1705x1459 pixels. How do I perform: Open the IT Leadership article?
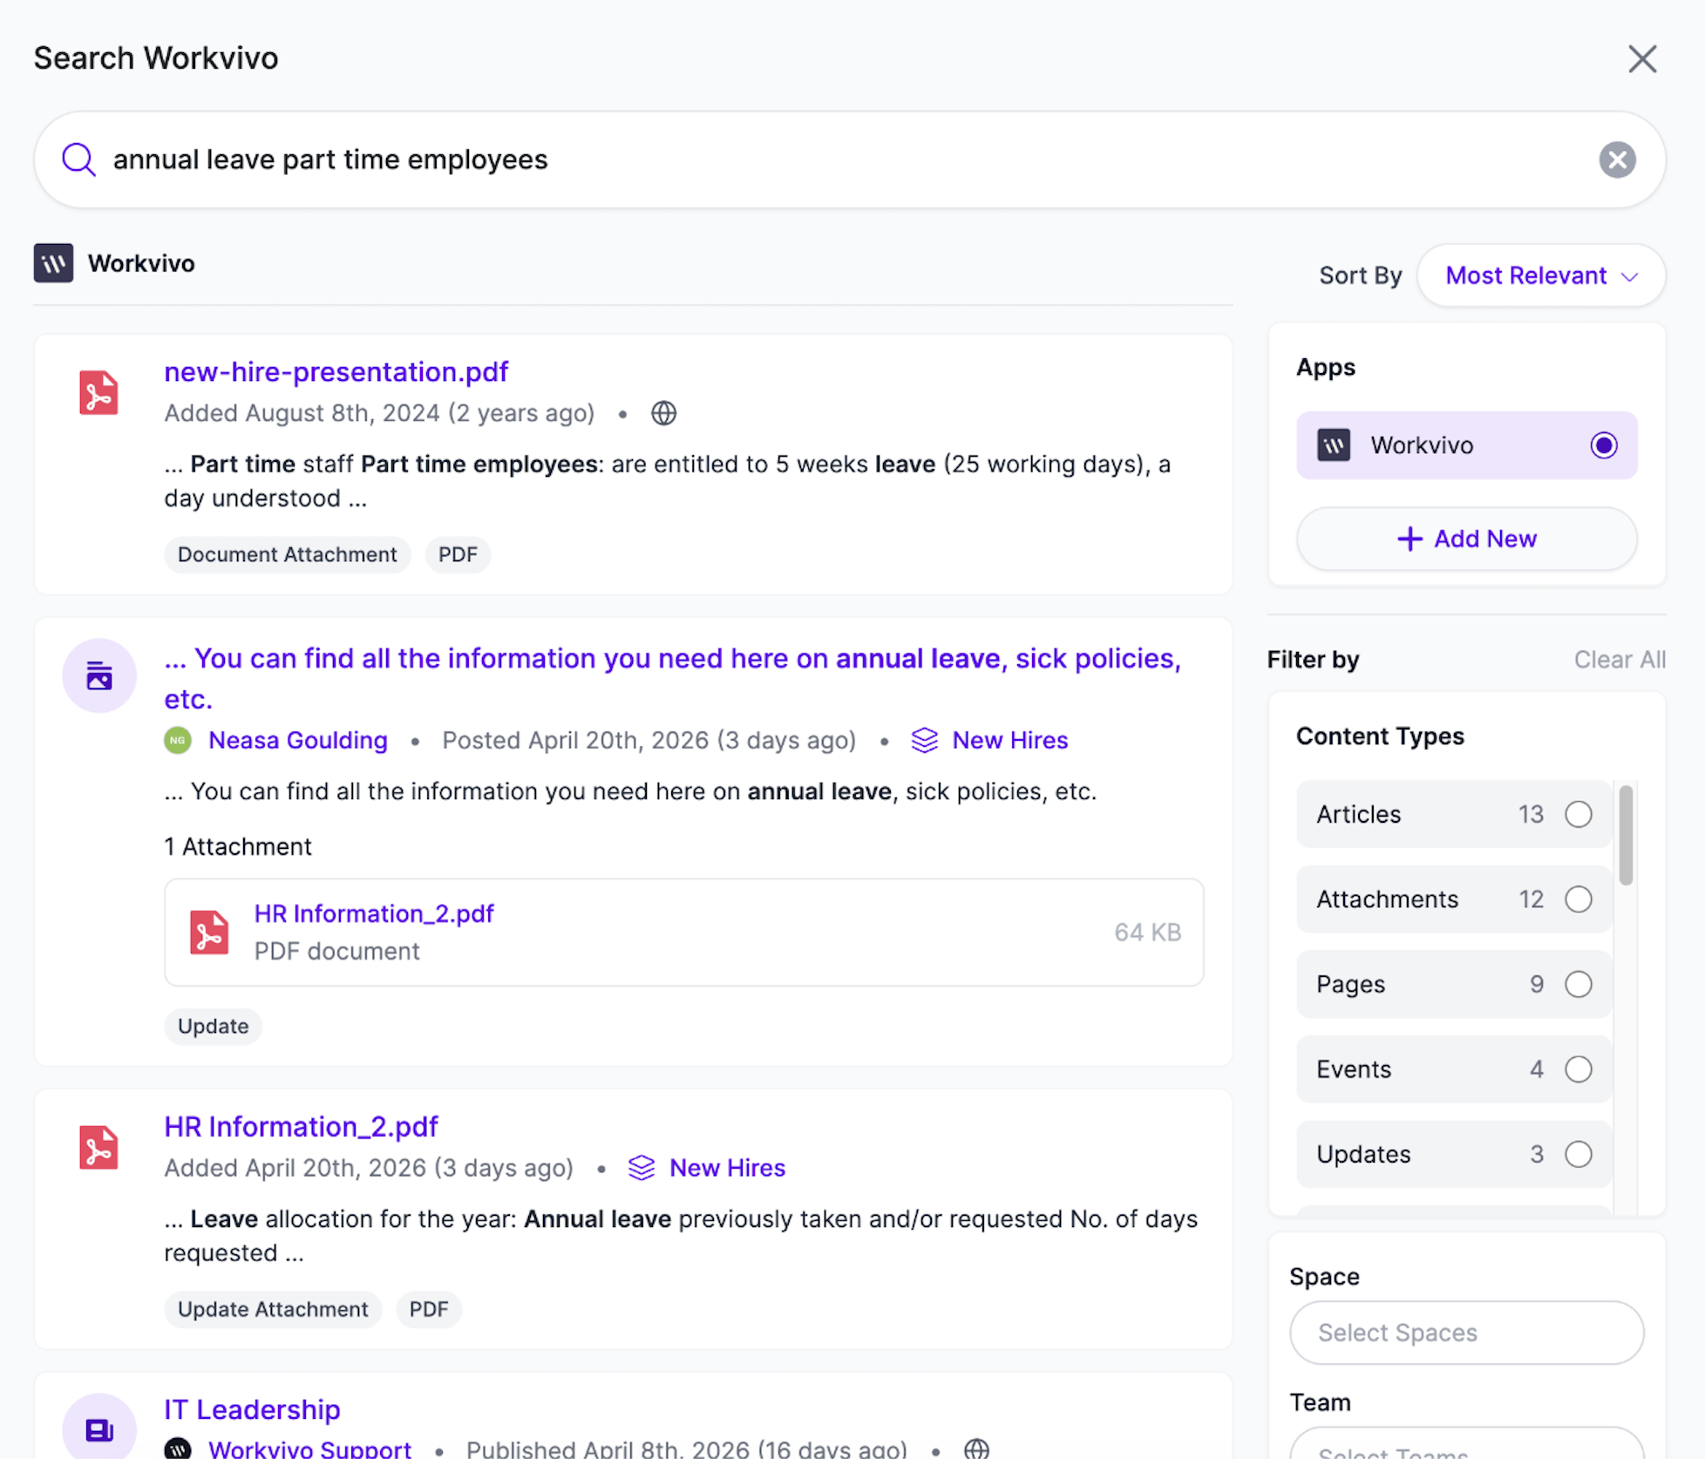(252, 1409)
